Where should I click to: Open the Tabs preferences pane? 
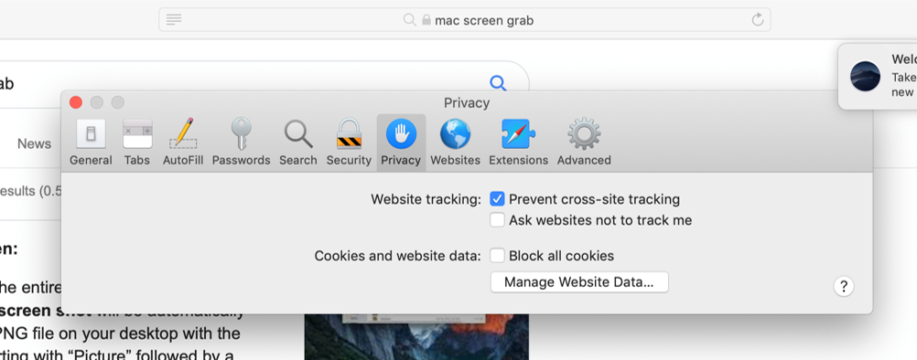137,143
